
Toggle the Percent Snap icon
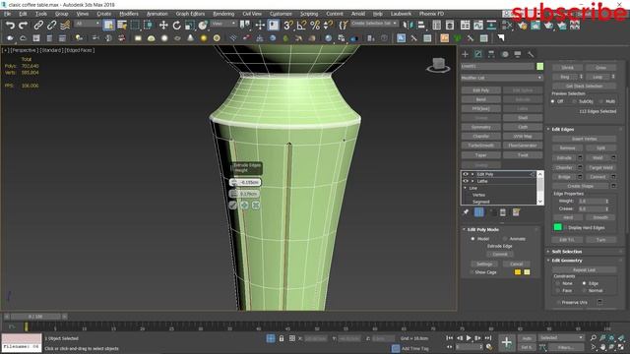pyautogui.click(x=315, y=26)
